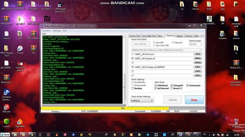Open the MPST Bypass Tool folder
This screenshot has width=245, height=137.
coord(7,51)
